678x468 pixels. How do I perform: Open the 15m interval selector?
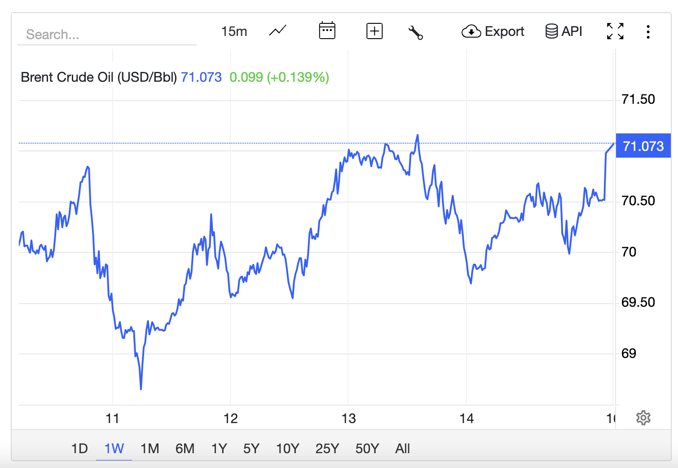pyautogui.click(x=234, y=31)
